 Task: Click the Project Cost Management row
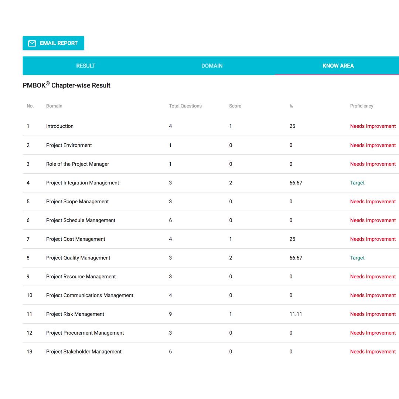point(75,239)
